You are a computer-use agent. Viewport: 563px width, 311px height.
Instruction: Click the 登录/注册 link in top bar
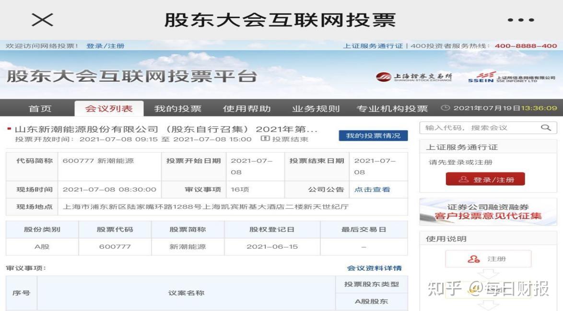(x=105, y=46)
